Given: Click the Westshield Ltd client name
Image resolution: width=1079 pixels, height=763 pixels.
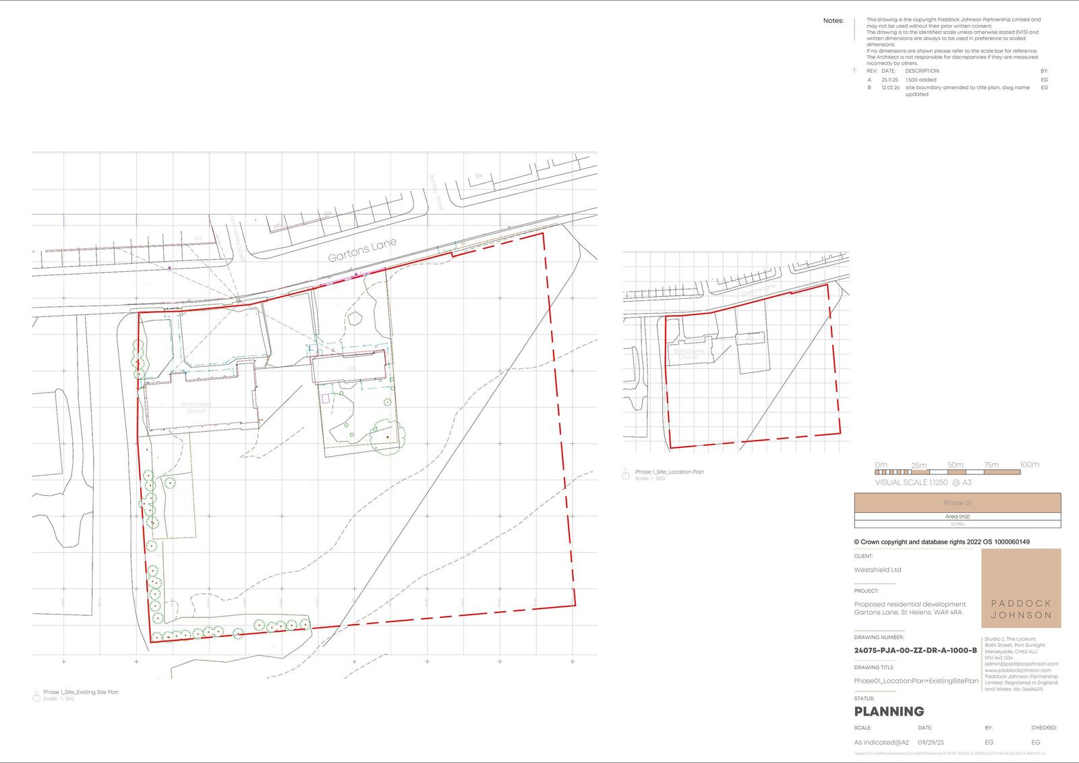Looking at the screenshot, I should tap(877, 570).
